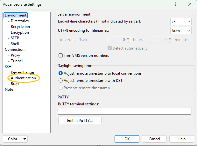The height and width of the screenshot is (146, 197).
Task: Go to the Encryption page
Action: [x=20, y=32]
